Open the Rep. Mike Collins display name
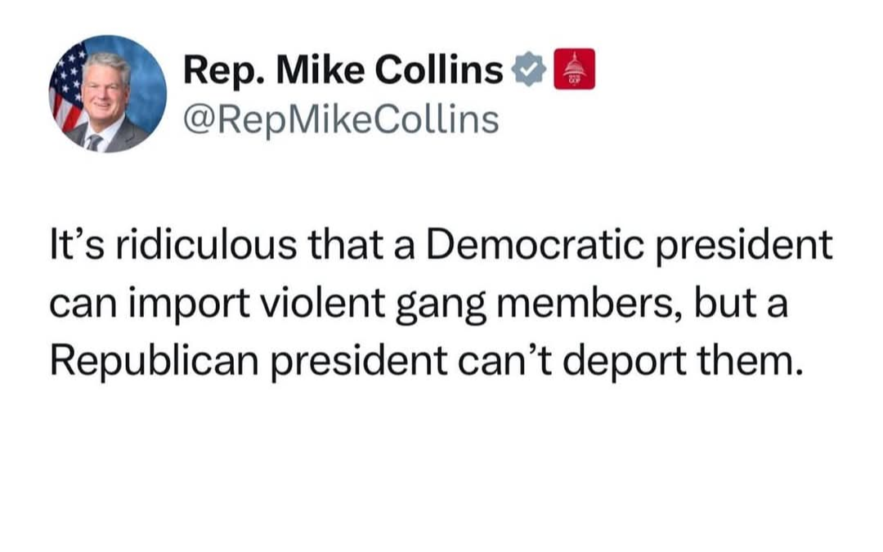Image resolution: width=883 pixels, height=552 pixels. (343, 71)
